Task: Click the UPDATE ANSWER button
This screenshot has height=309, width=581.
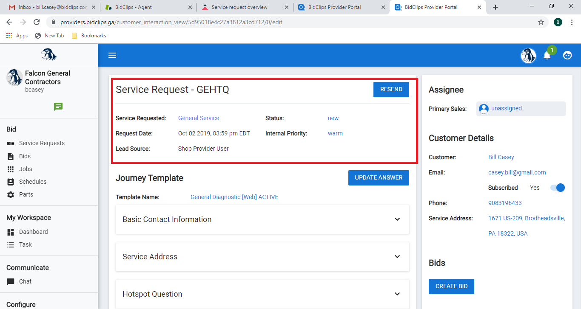Action: click(379, 178)
